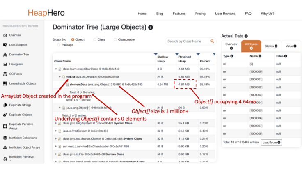Sort by Shallow Heap column arrow
Viewport: 302px width, 170px height.
click(x=156, y=54)
